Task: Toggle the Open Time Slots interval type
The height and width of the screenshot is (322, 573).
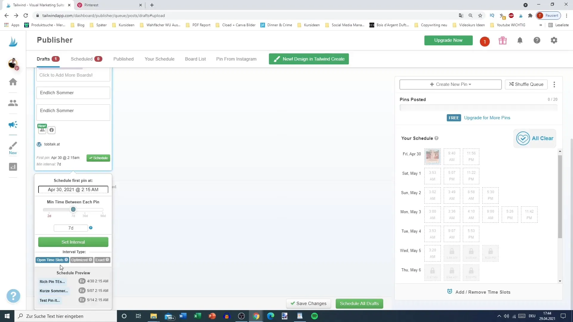Action: click(x=50, y=260)
